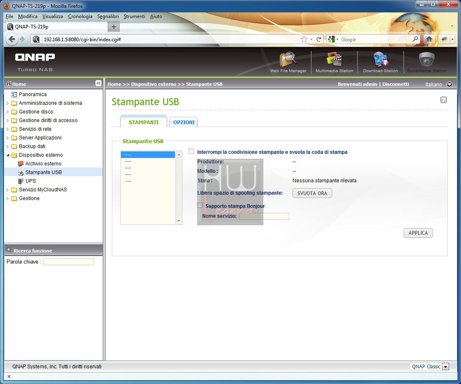461x384 pixels.
Task: Click the site identity icon in address bar
Action: pos(36,39)
